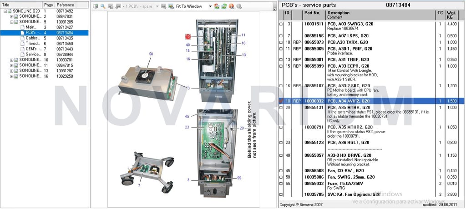466x209 pixels.
Task: Click hotspot label 7 on wheeled base image
Action: [x=140, y=185]
